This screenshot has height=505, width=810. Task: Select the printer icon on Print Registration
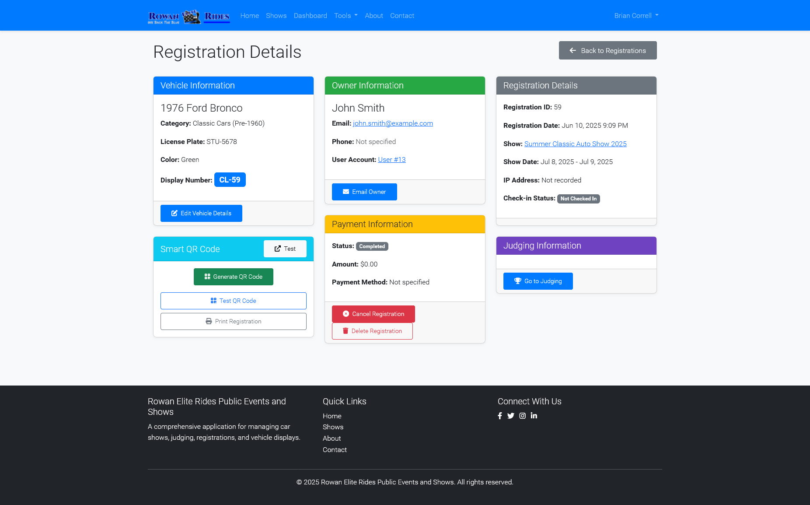(209, 321)
